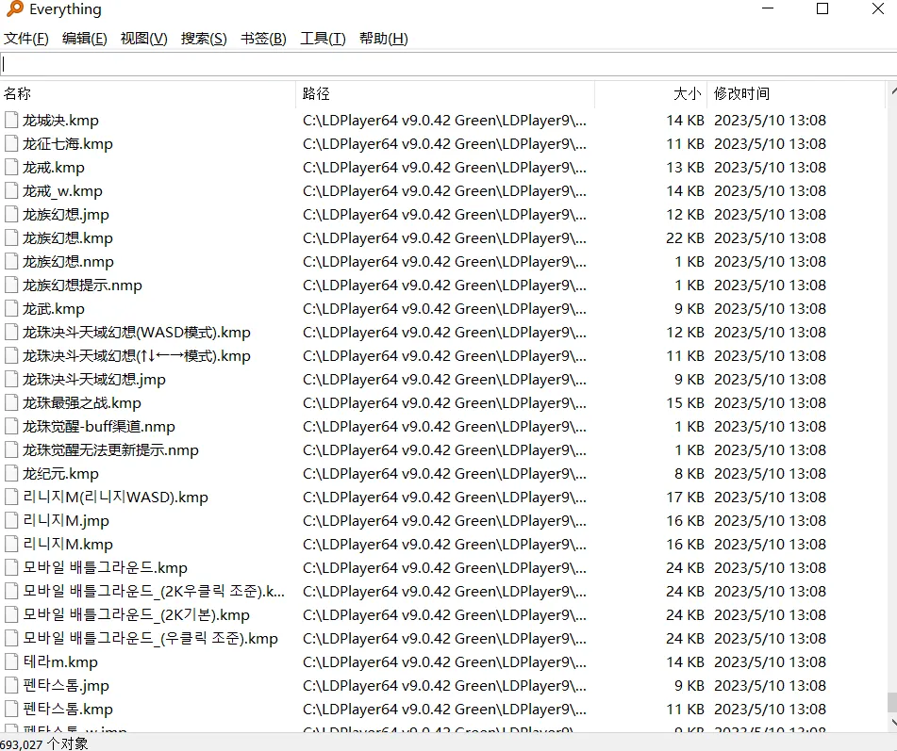Click file icon of 龙武.kmp
Viewport: 897px width, 751px height.
click(11, 309)
